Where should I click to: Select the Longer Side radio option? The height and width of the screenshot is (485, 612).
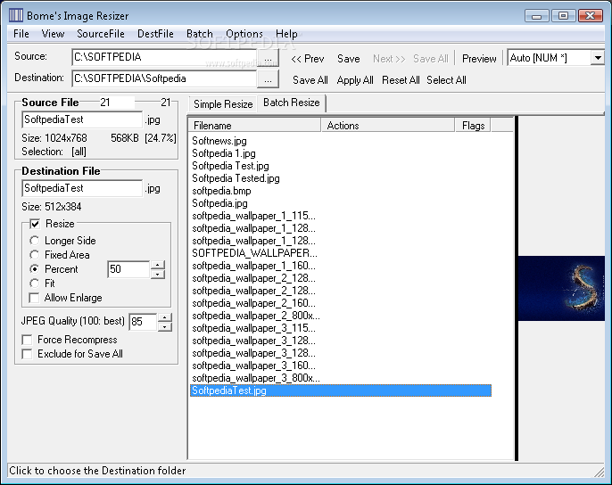34,241
